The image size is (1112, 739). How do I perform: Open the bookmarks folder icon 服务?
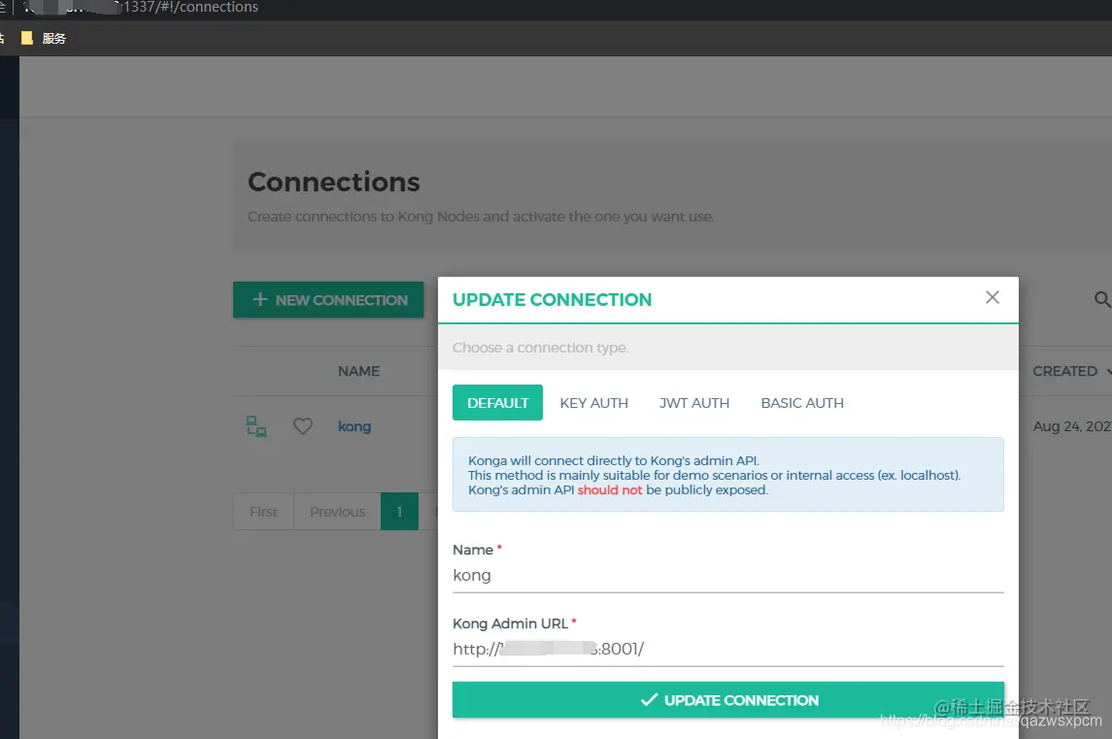(x=27, y=38)
